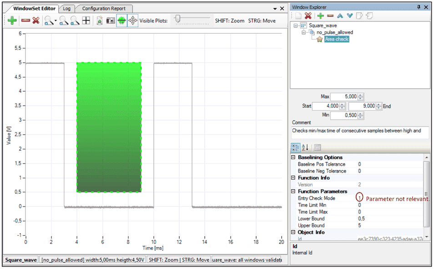
Task: Click the red minus remove icon in Window Explorer
Action: pos(330,16)
